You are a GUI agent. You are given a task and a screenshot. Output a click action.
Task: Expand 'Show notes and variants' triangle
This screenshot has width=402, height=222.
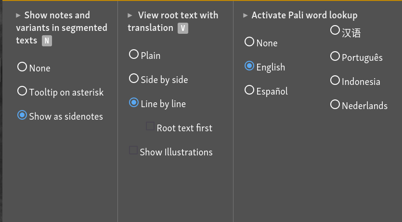[18, 15]
